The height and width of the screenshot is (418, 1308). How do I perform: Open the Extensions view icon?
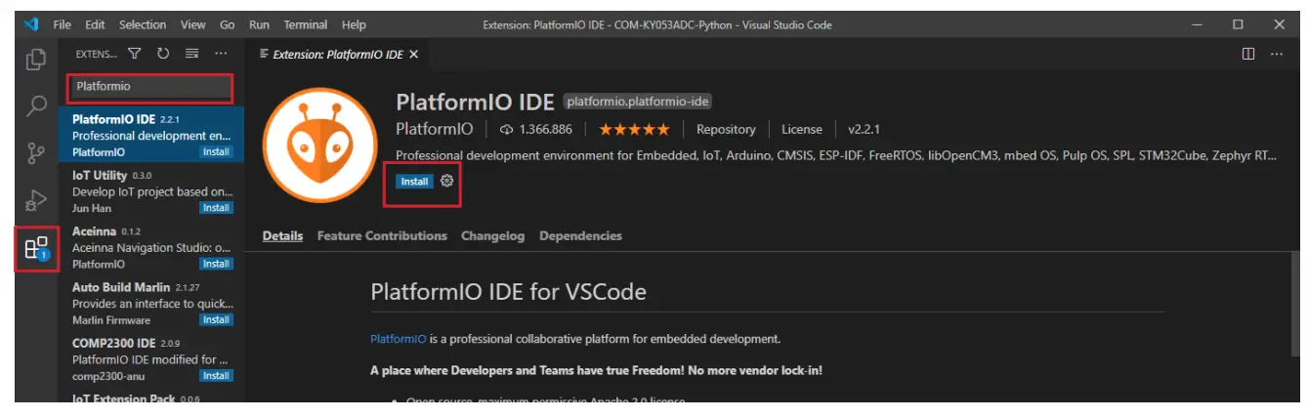[x=36, y=249]
